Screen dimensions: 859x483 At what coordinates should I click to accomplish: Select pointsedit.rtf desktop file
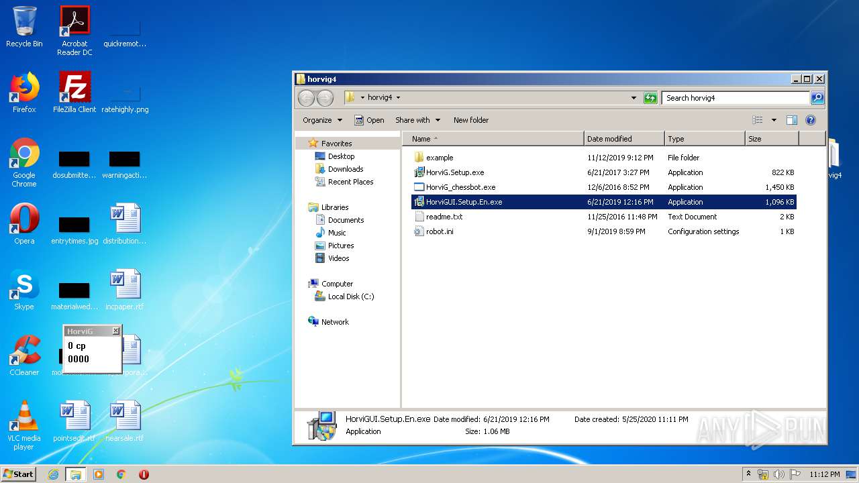click(x=74, y=421)
